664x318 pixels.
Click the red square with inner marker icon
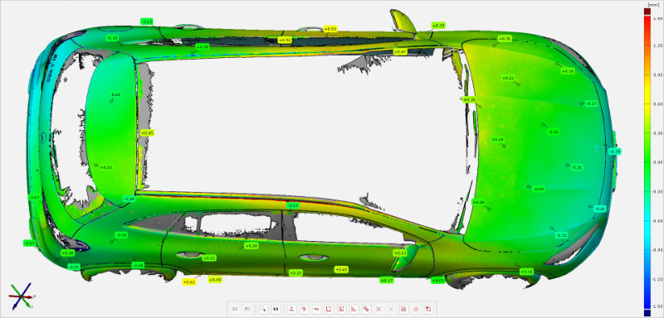tap(341, 309)
